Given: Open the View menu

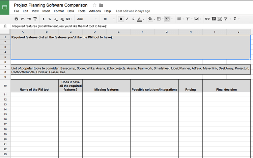Looking at the screenshot, I should pos(35,11).
